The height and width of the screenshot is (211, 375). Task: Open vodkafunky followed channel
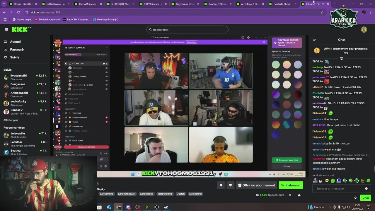coord(25,103)
